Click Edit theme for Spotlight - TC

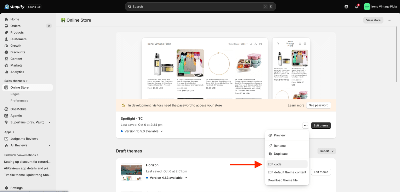321,125
